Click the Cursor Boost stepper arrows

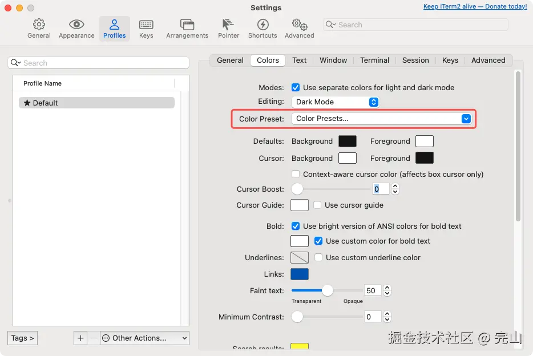click(x=395, y=189)
